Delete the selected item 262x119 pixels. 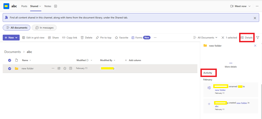[x=87, y=38]
